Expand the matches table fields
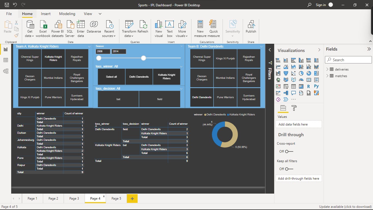Viewport: 373px width, 210px height. pyautogui.click(x=327, y=76)
